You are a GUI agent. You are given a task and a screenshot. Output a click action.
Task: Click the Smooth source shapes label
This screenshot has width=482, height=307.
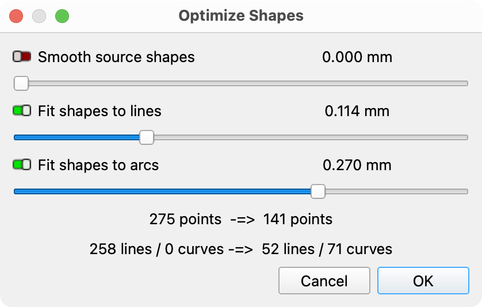(x=116, y=57)
